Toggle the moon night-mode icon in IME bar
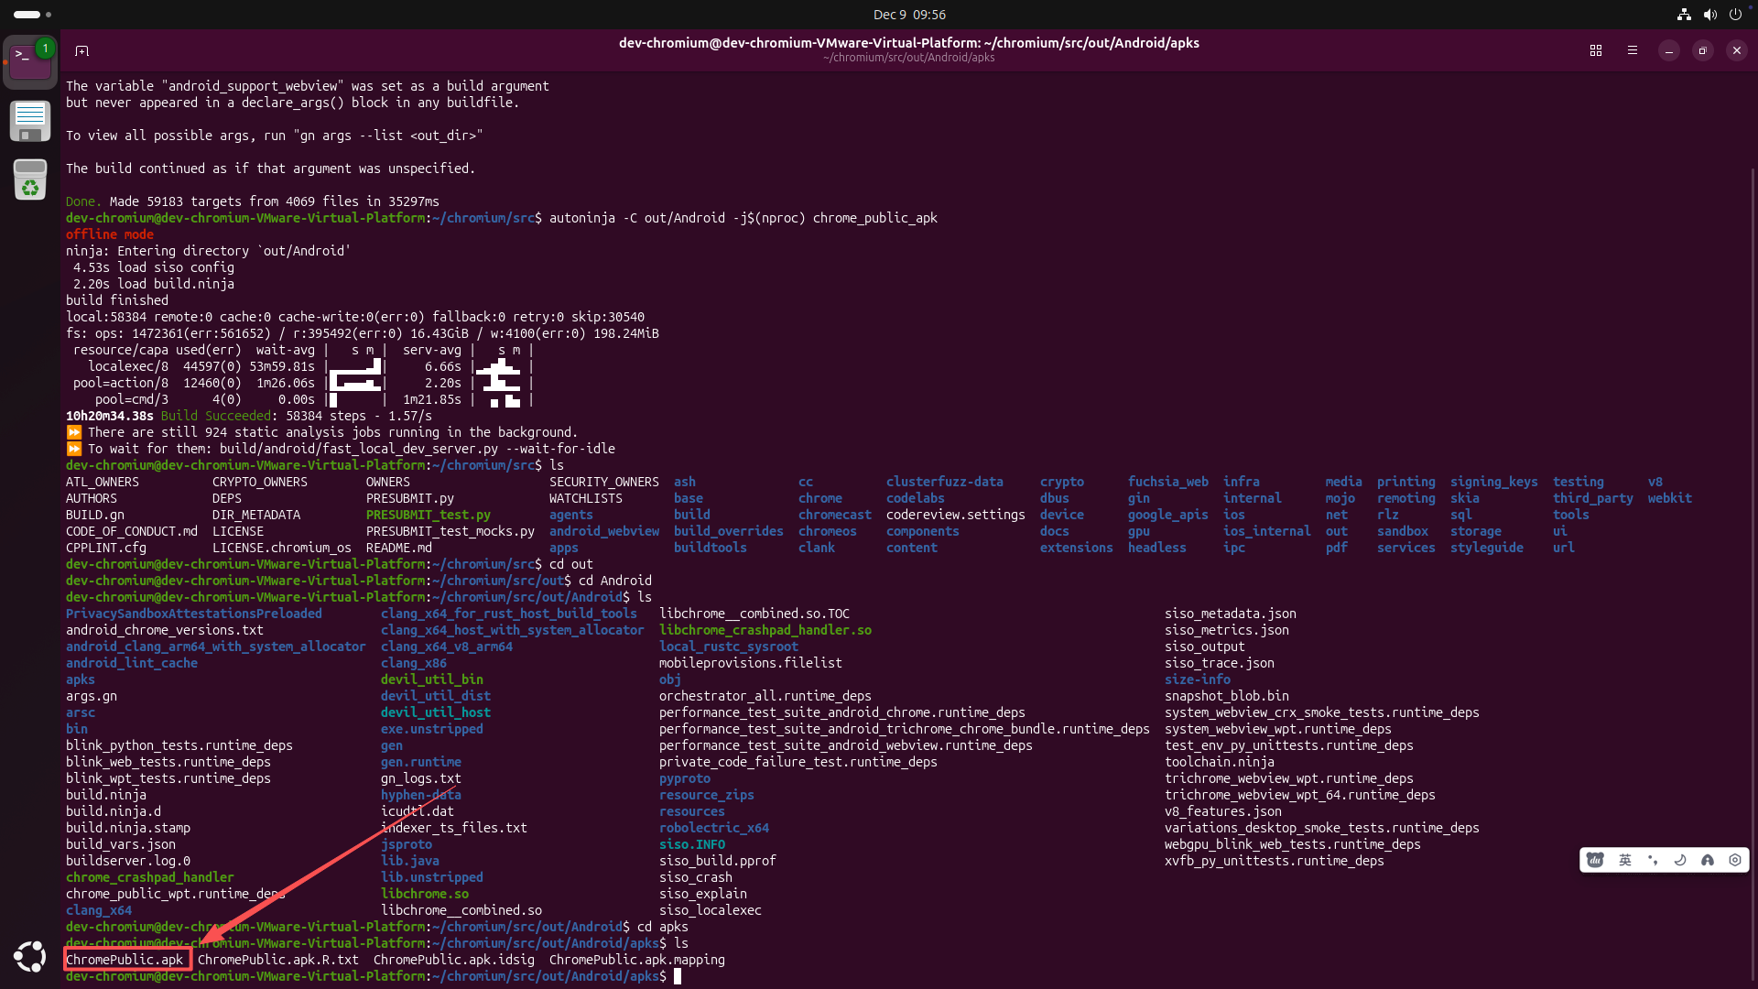Viewport: 1758px width, 989px height. pos(1680,860)
